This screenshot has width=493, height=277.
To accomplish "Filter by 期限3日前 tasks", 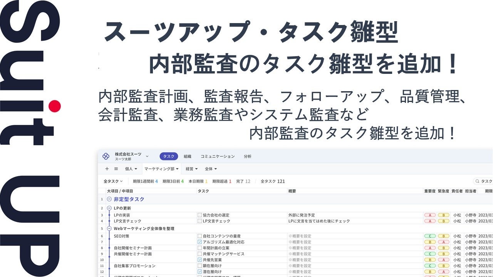I will click(173, 181).
